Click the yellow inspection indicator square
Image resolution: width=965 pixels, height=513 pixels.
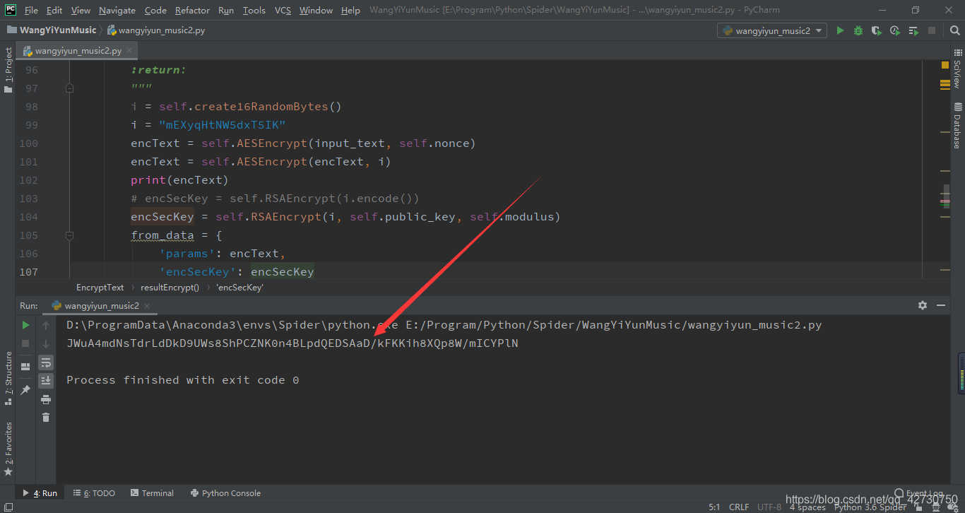pos(945,65)
